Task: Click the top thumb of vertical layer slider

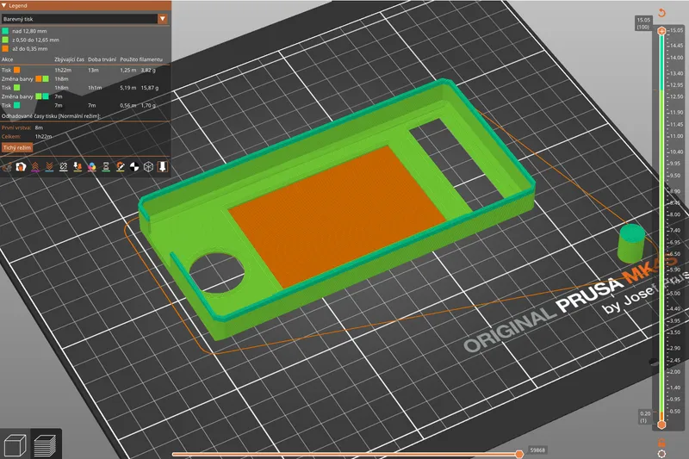Action: click(x=661, y=31)
